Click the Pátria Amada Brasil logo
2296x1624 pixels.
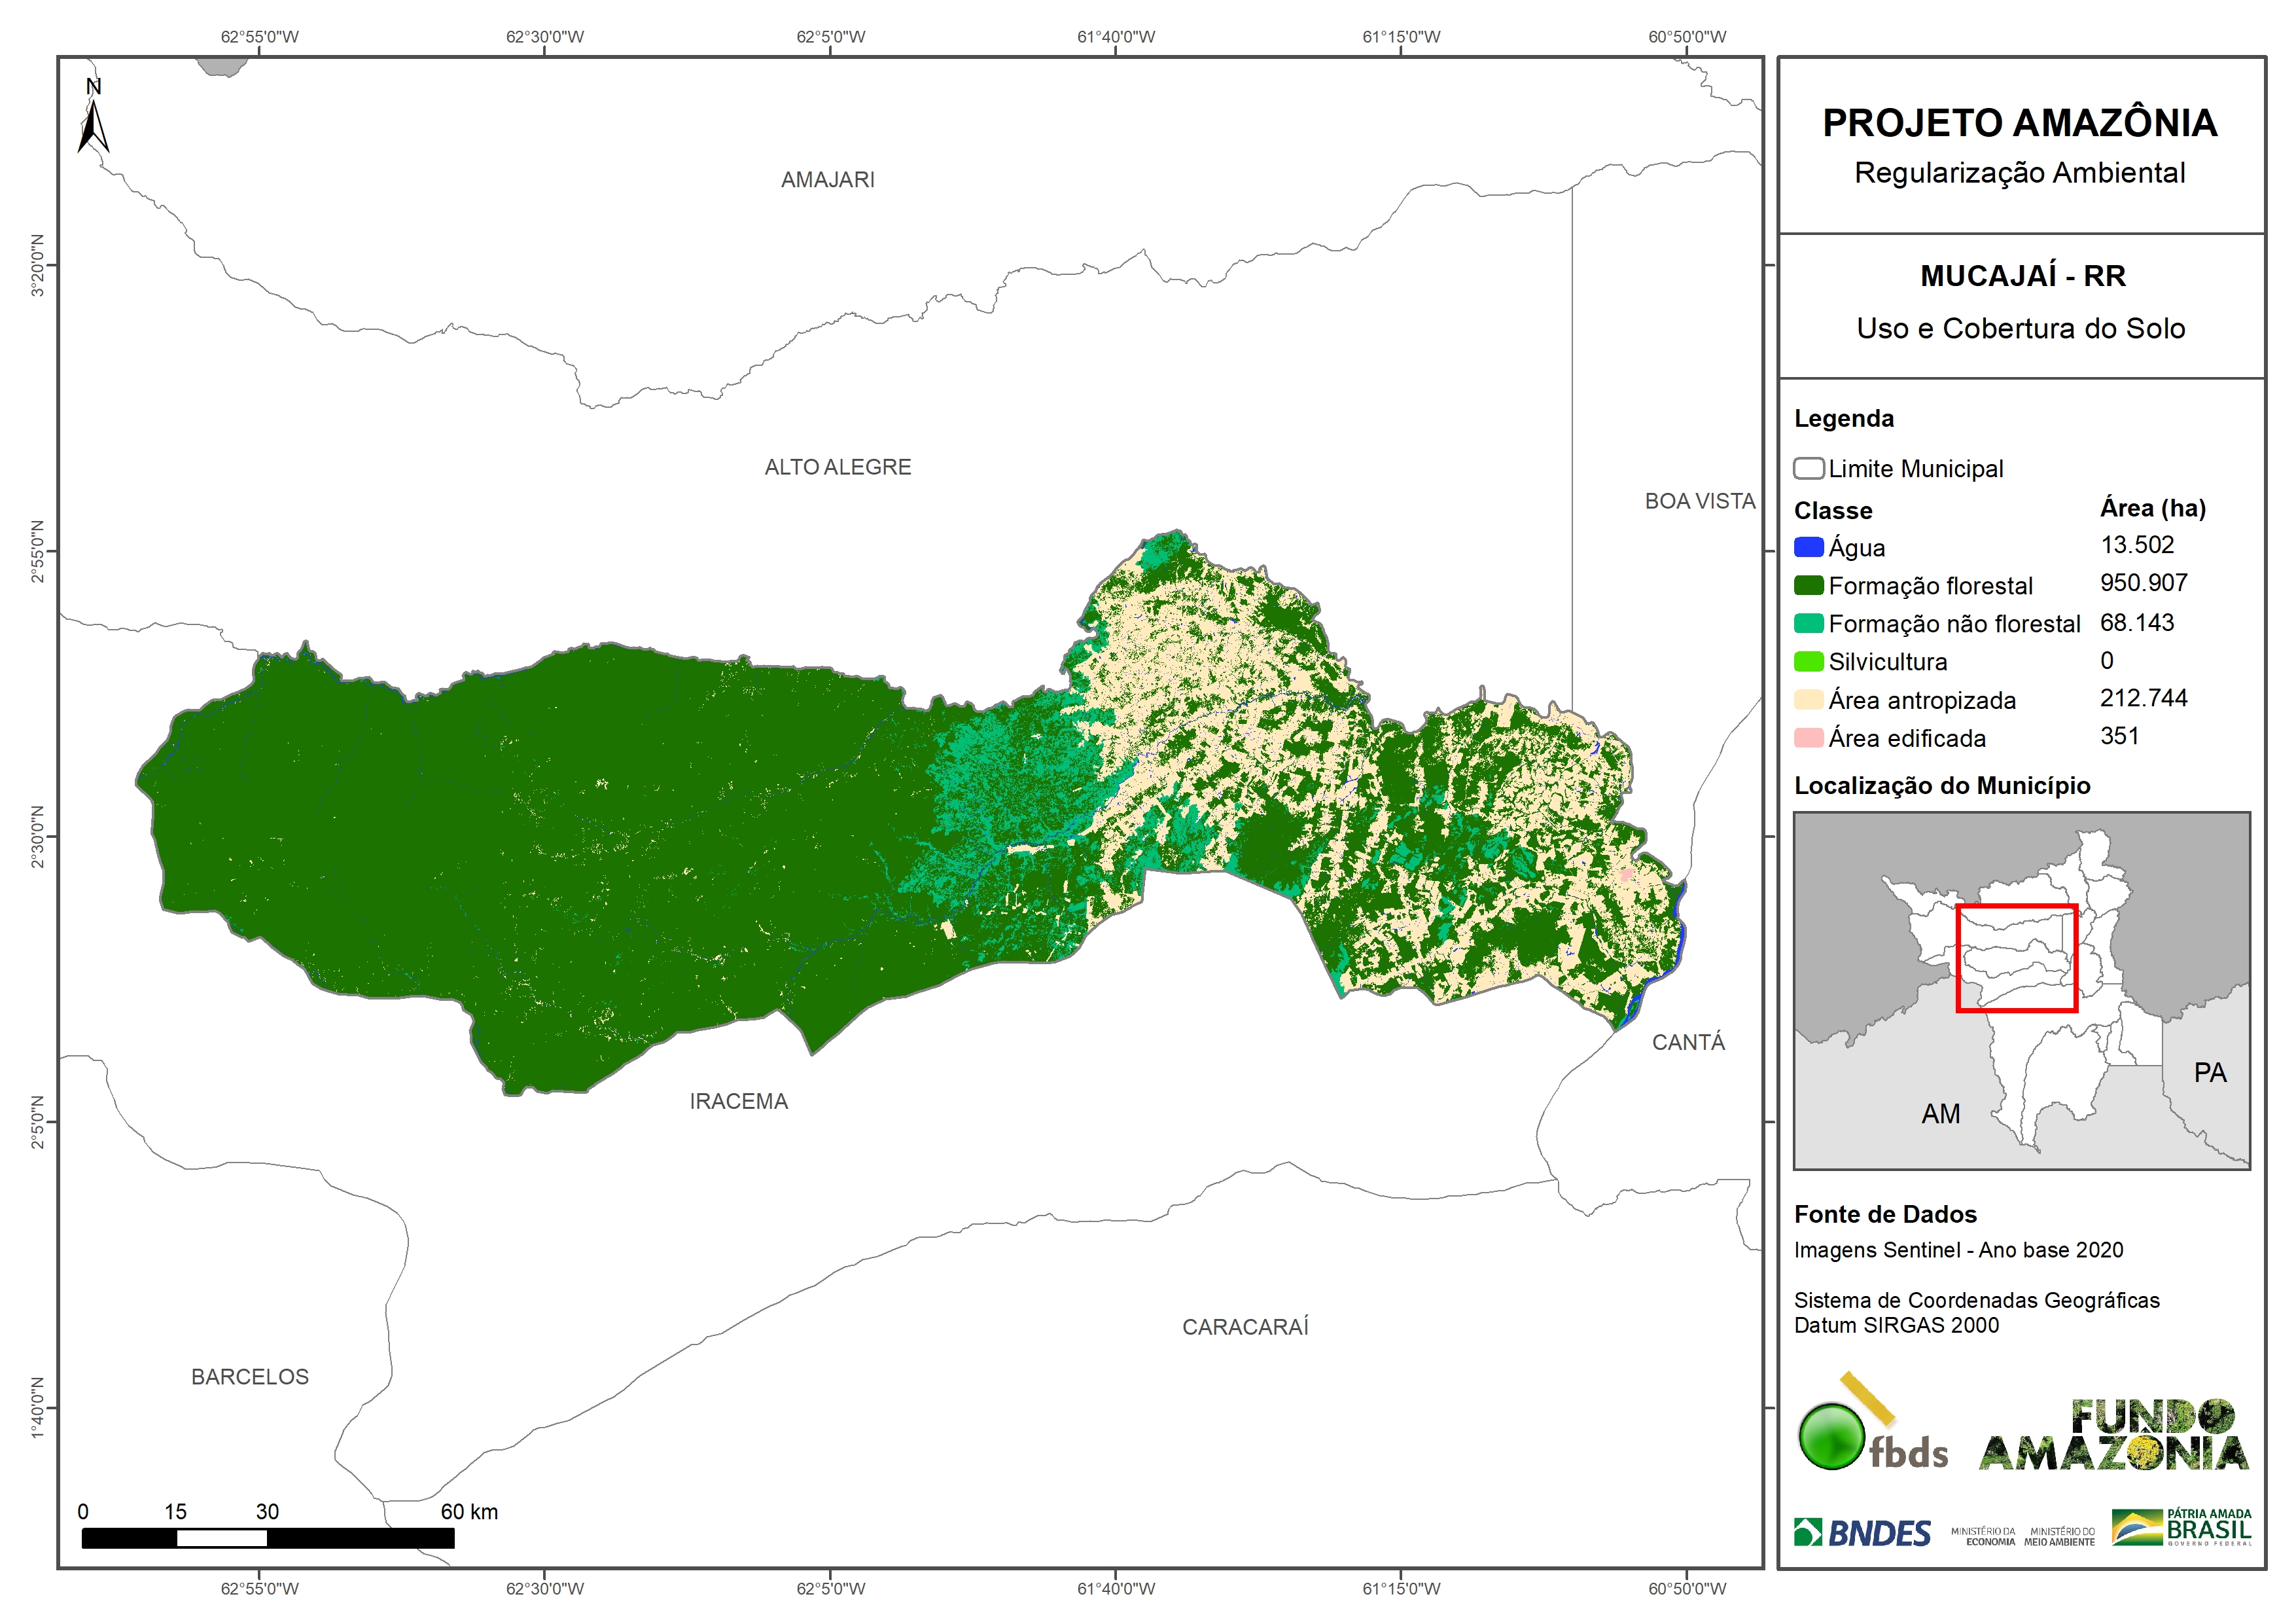(2182, 1527)
